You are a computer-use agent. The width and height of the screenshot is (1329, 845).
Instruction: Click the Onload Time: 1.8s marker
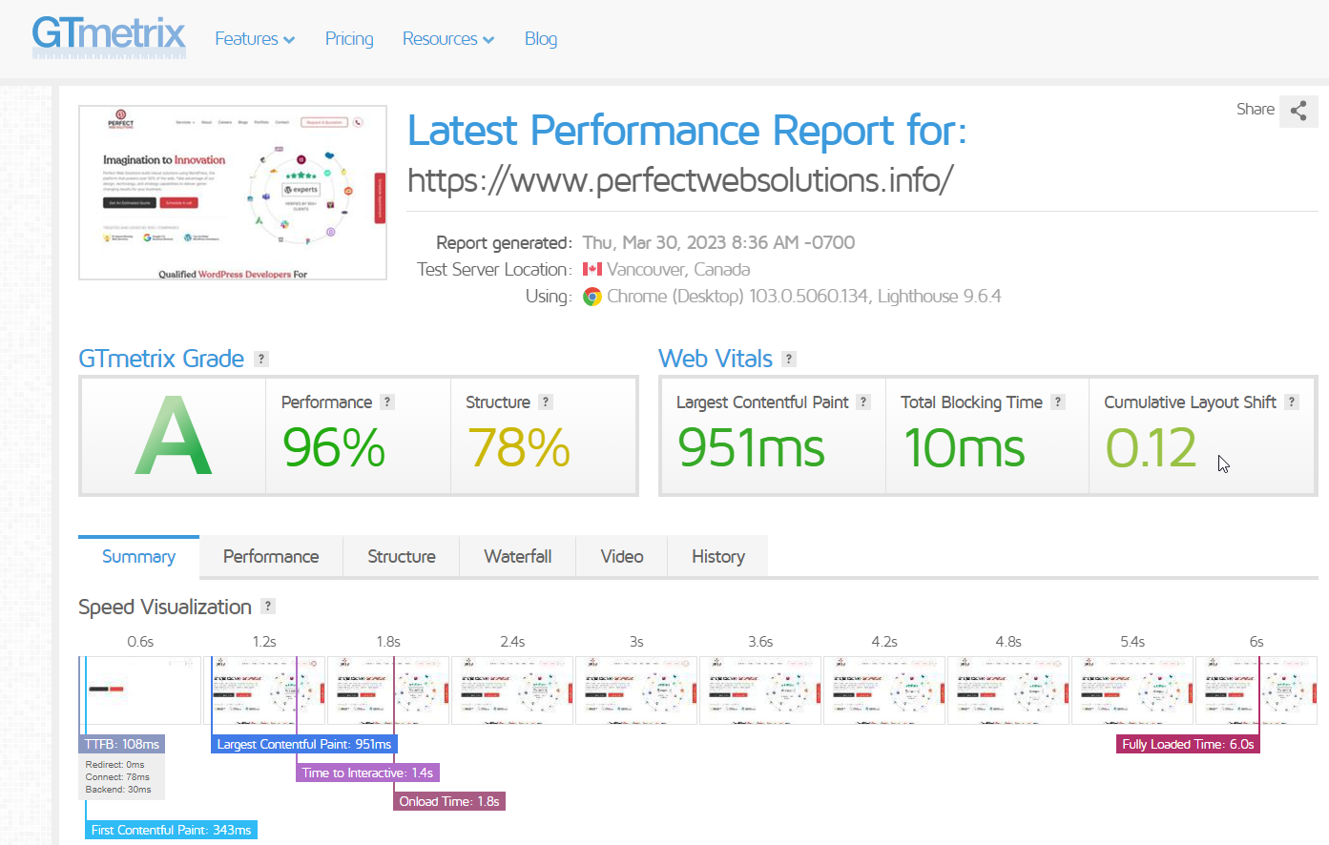click(449, 801)
